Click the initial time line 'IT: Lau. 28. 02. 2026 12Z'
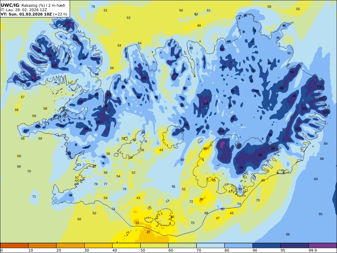The width and height of the screenshot is (337, 253). click(24, 10)
